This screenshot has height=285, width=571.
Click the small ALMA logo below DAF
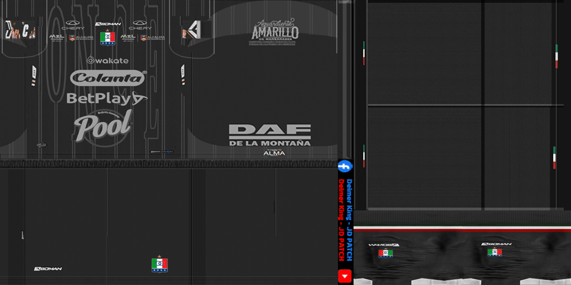coord(274,153)
